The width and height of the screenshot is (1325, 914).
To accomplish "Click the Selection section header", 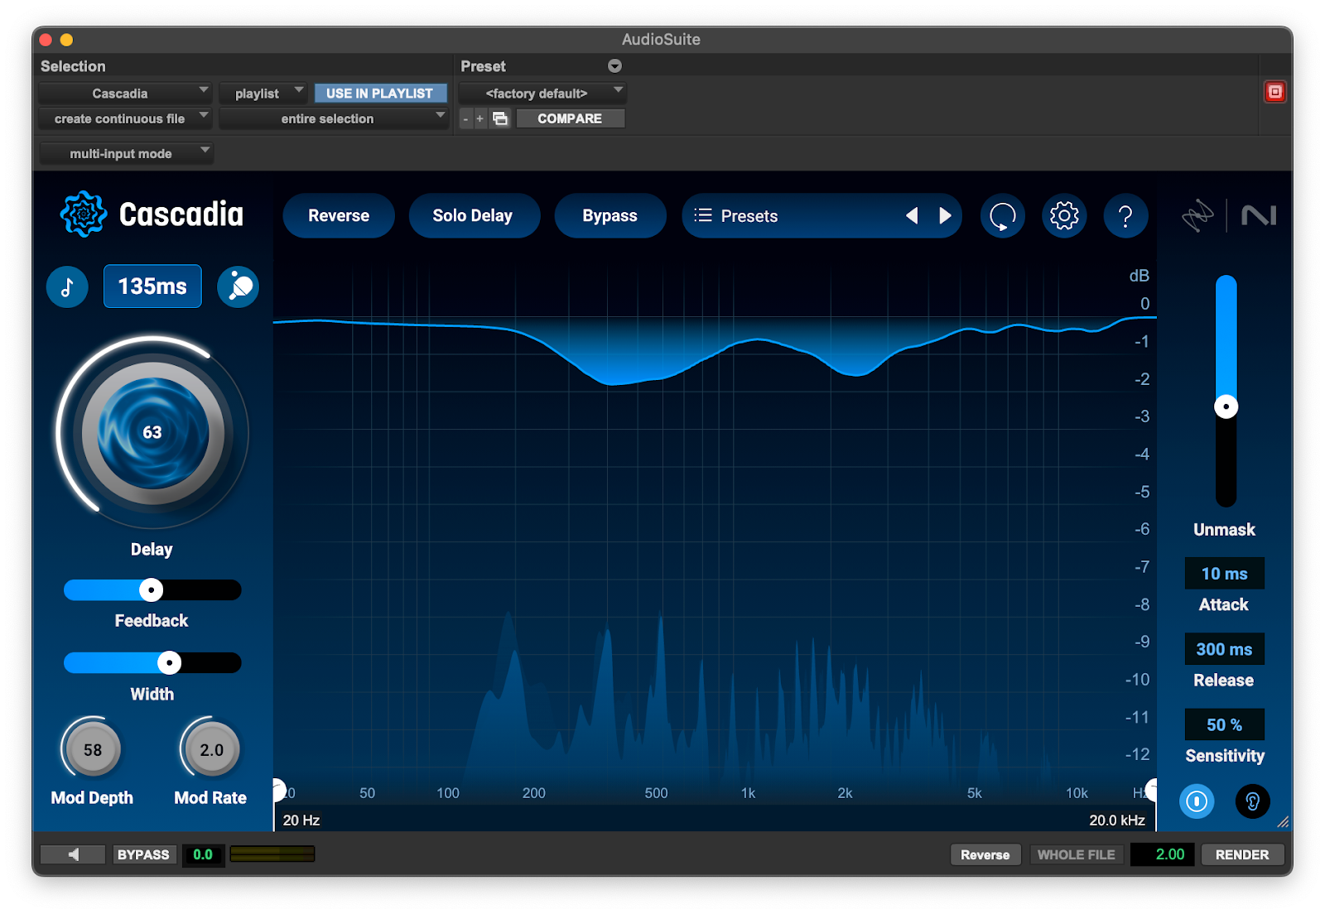I will (73, 66).
